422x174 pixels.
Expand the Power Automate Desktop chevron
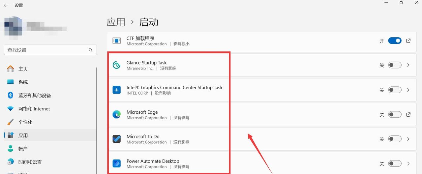408,163
